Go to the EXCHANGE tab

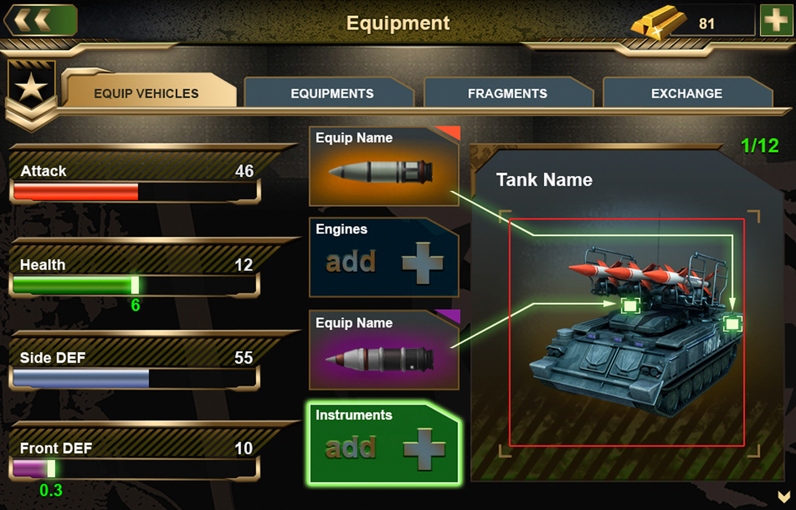687,92
